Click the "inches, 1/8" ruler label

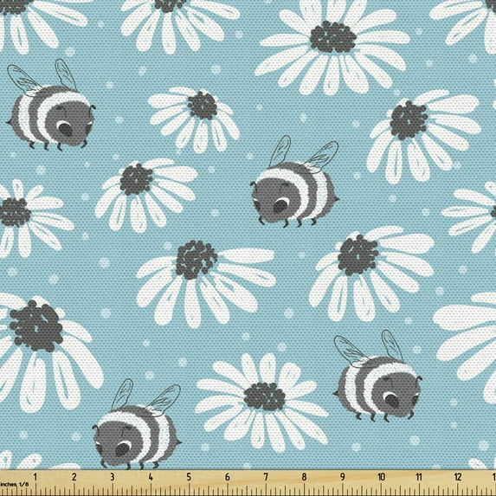[x=14, y=484]
